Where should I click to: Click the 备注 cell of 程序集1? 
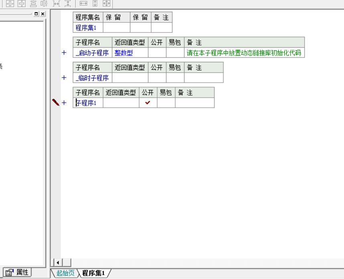[162, 27]
